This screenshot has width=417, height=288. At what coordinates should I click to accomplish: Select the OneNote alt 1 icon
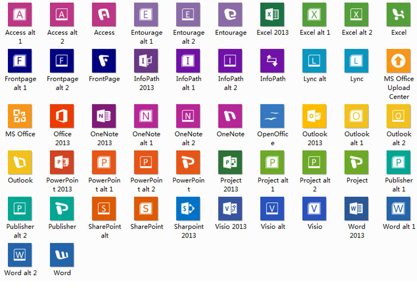(146, 116)
